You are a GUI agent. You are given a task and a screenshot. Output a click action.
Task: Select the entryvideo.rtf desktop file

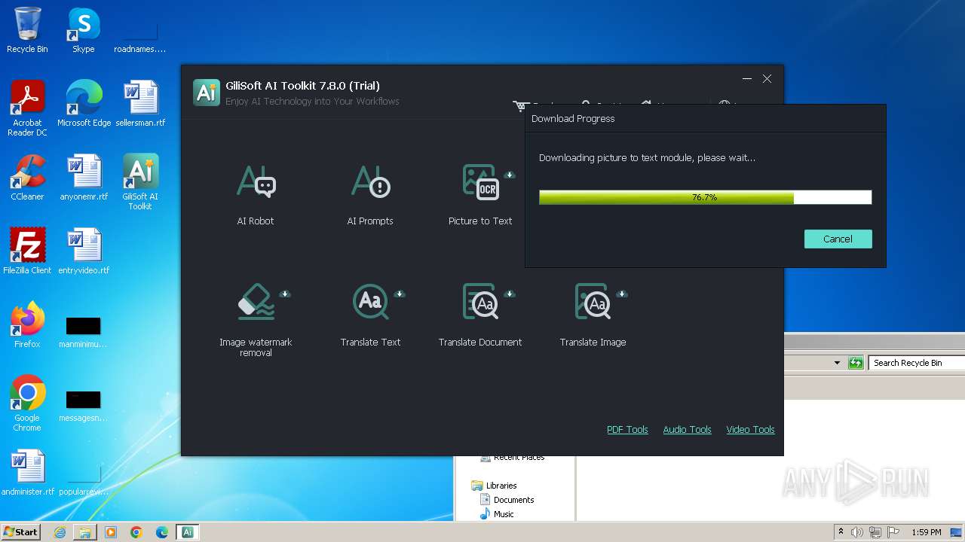[x=84, y=251]
